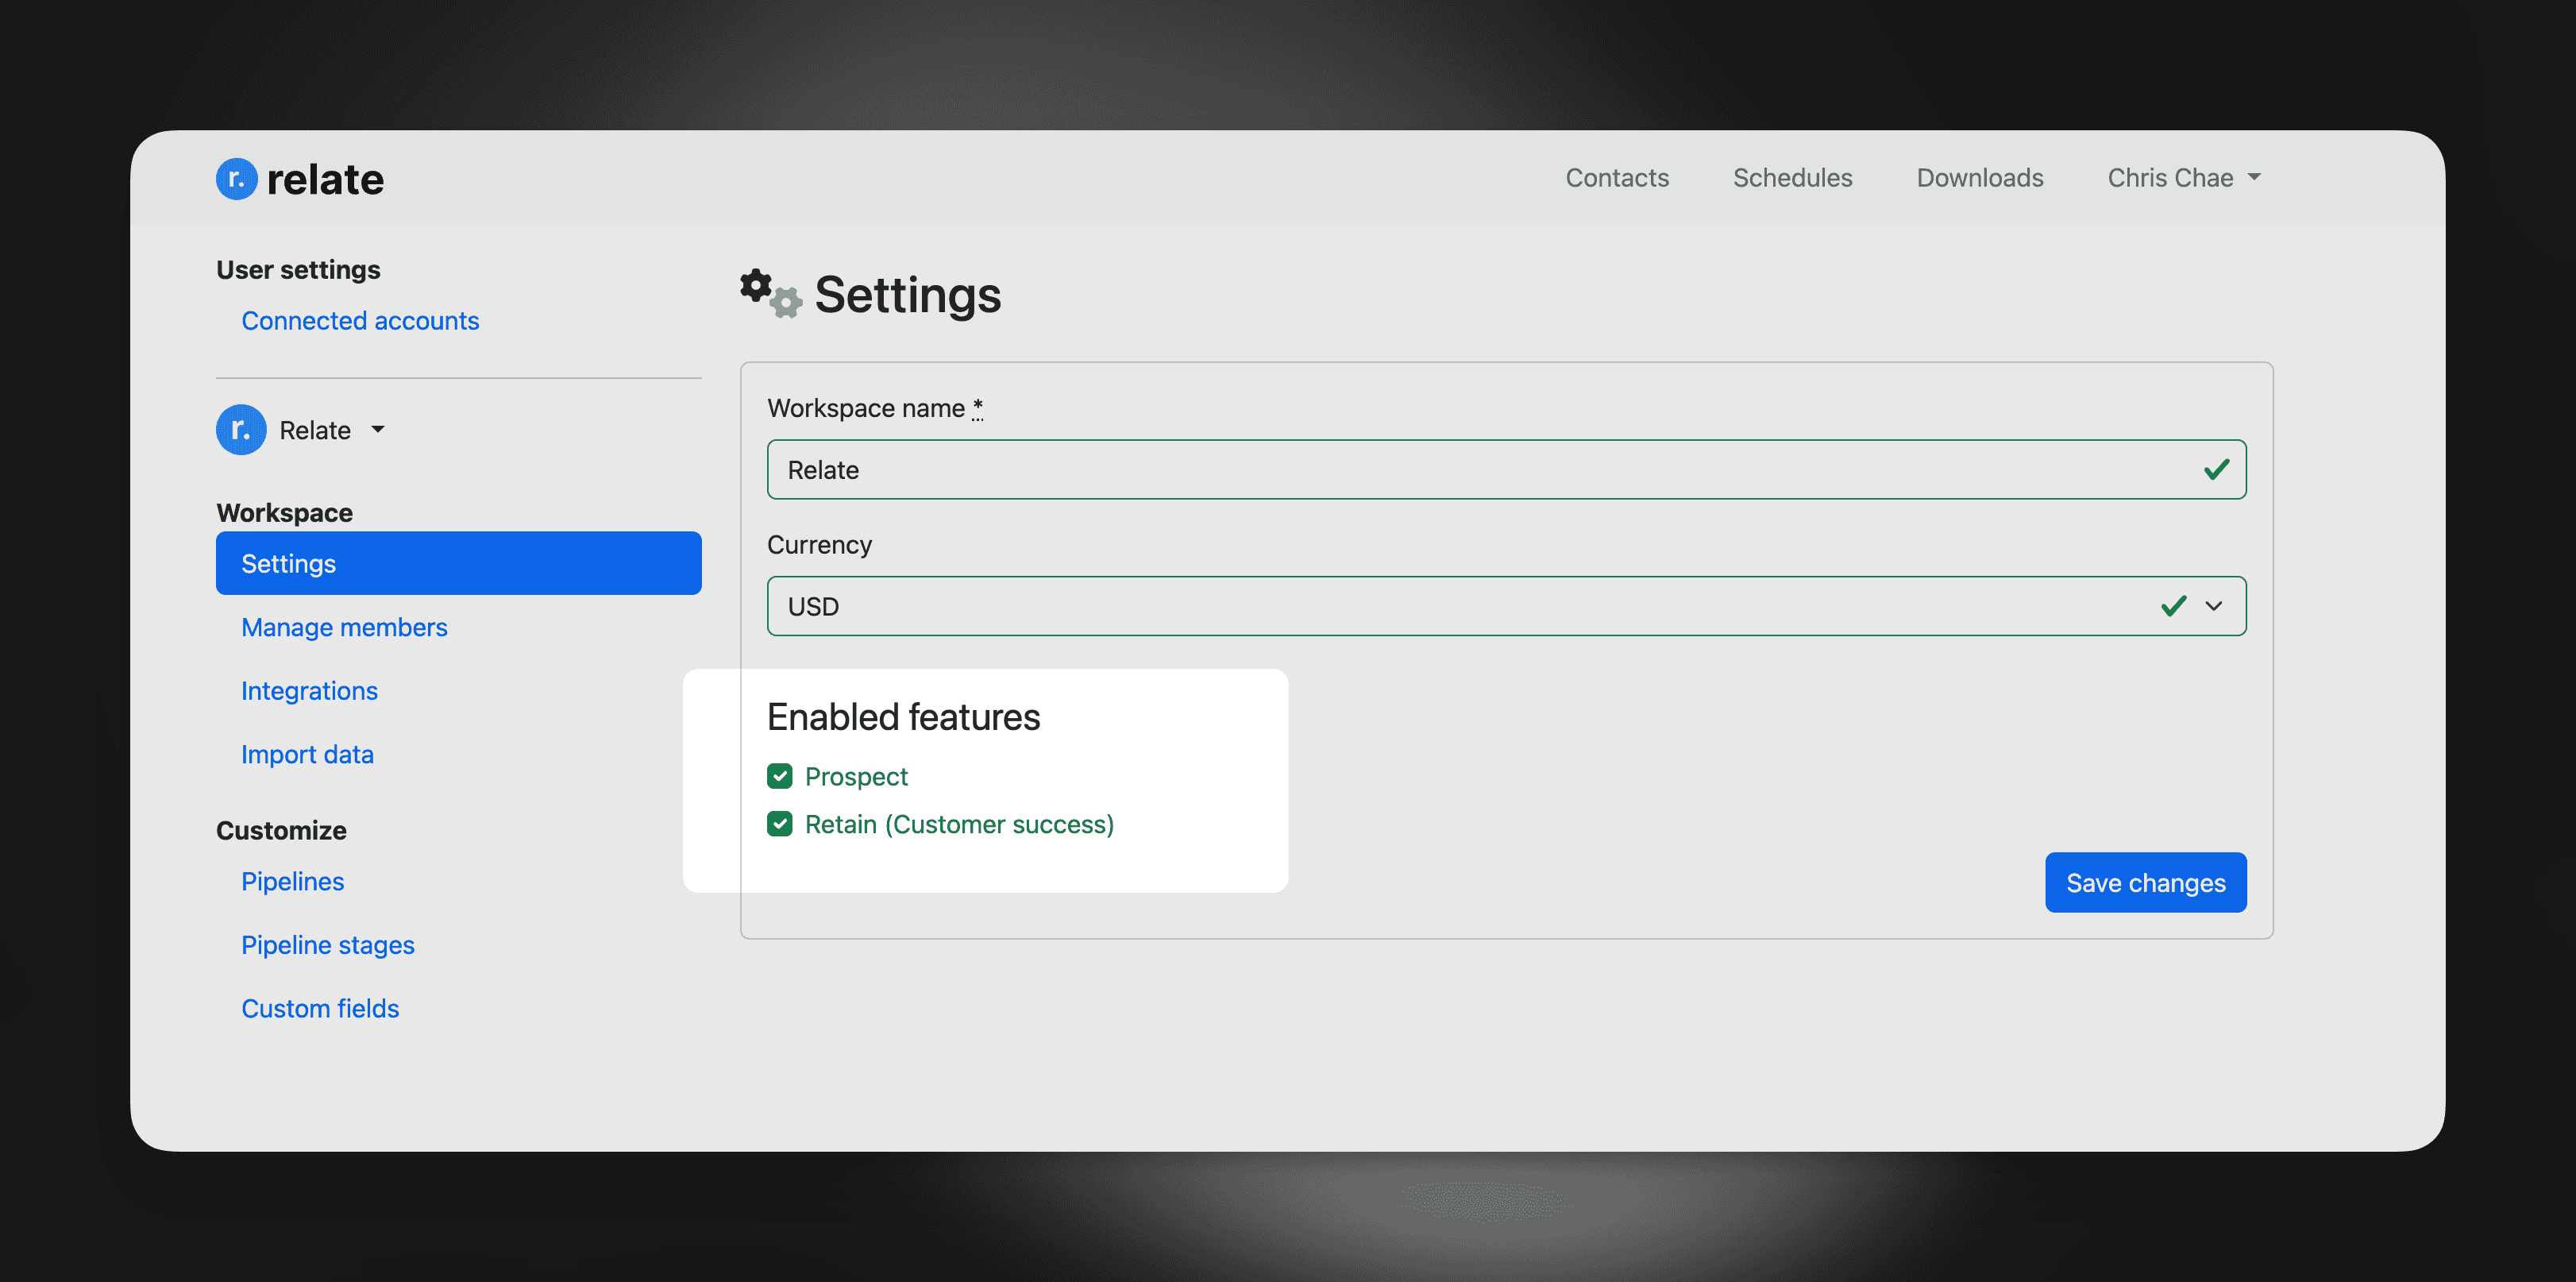Image resolution: width=2576 pixels, height=1282 pixels.
Task: Click the Settings gears icon beside title
Action: point(770,294)
